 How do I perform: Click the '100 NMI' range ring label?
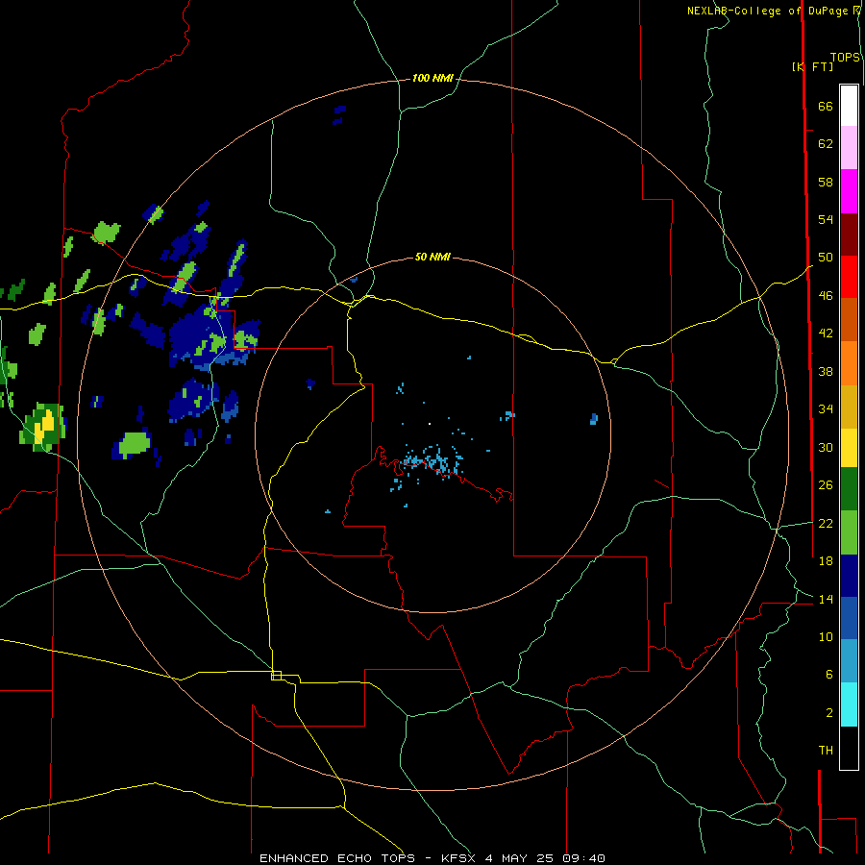click(x=432, y=79)
